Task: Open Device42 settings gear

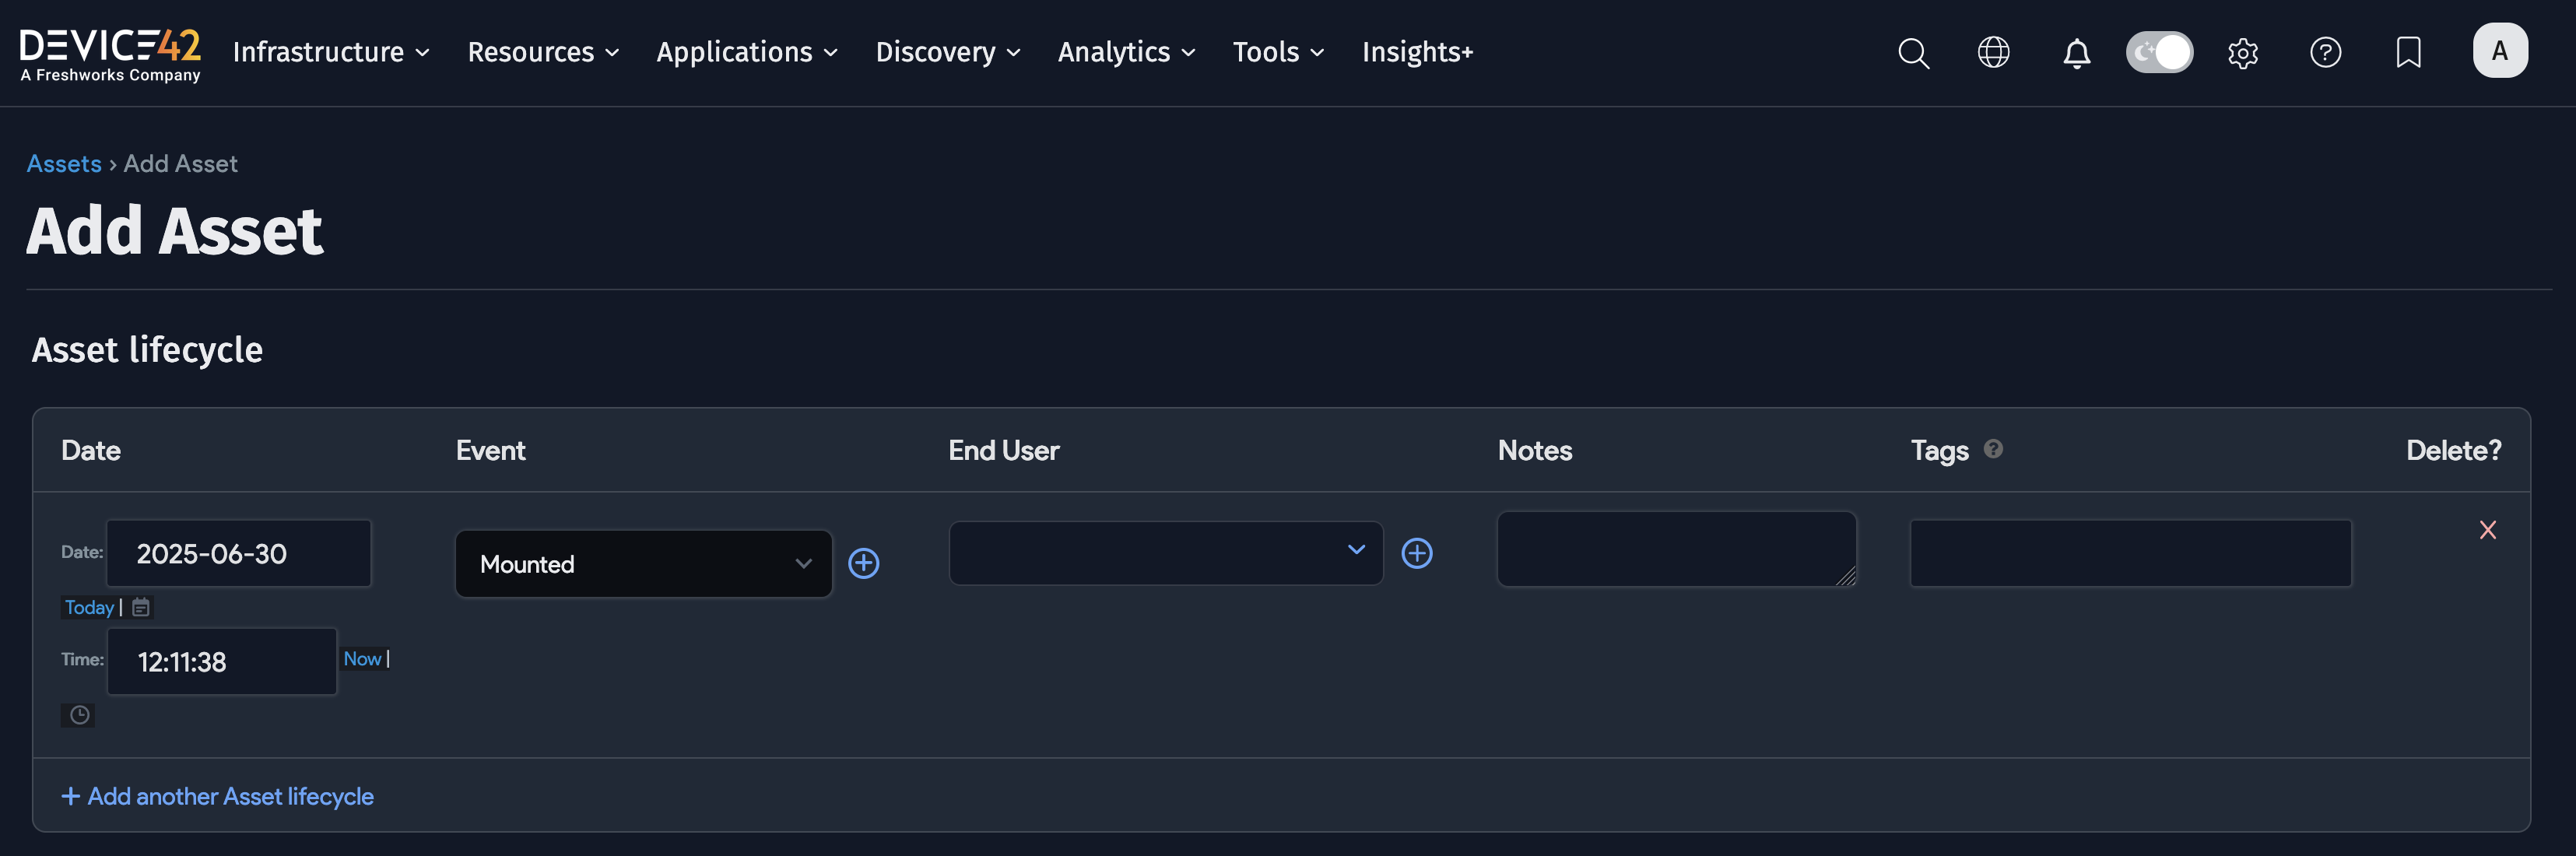Action: click(x=2243, y=54)
